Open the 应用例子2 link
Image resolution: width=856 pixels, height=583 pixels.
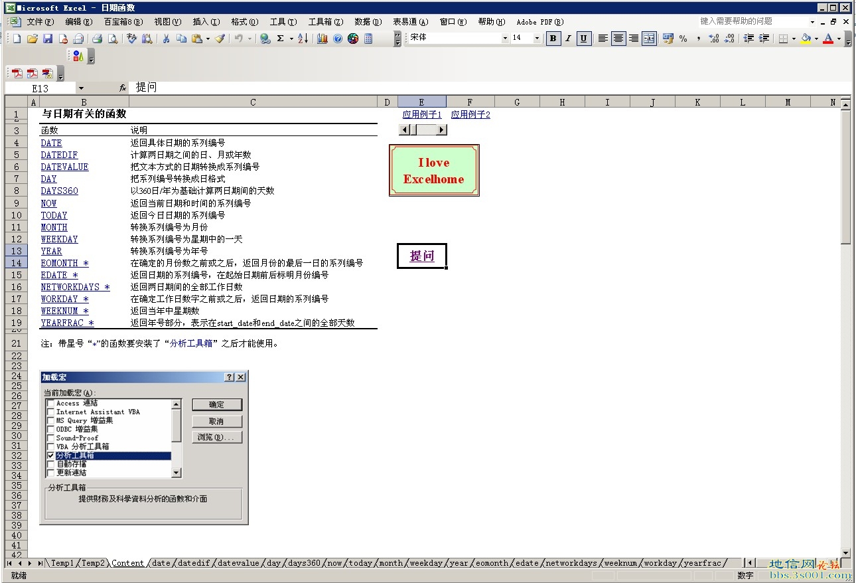470,114
